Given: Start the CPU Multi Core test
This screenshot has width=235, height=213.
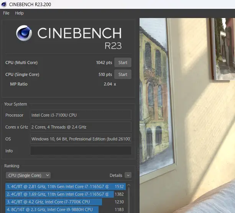Looking at the screenshot, I should (x=123, y=63).
